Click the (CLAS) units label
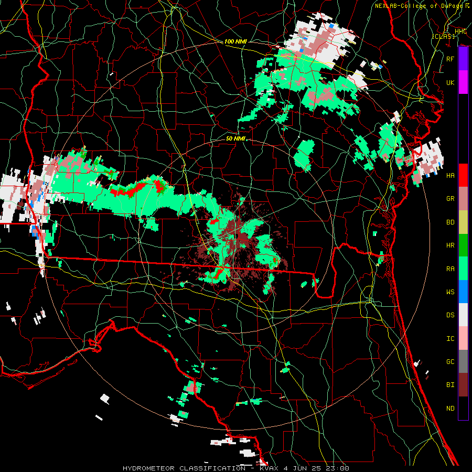Screen dimensions: 472x472 coord(443,36)
